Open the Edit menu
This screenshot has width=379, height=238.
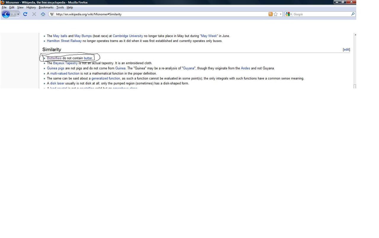(x=12, y=7)
